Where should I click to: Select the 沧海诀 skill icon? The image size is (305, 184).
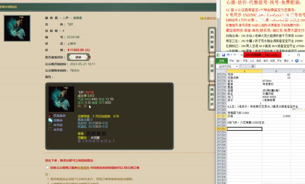[x=51, y=120]
